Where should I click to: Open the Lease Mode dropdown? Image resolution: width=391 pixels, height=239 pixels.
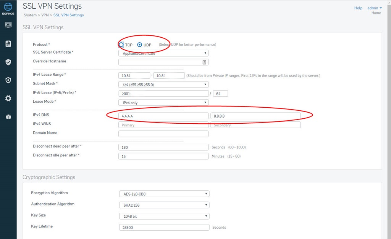click(x=163, y=102)
